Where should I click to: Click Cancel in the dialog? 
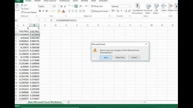(134, 57)
